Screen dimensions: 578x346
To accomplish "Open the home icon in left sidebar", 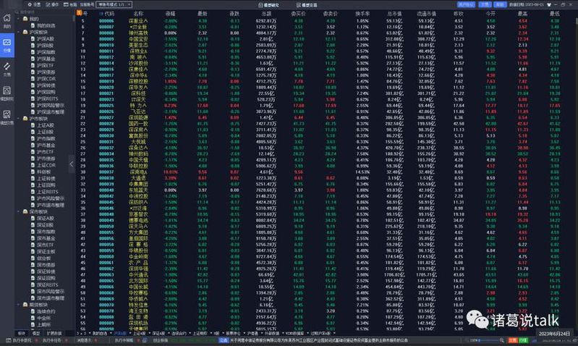I will [x=7, y=21].
